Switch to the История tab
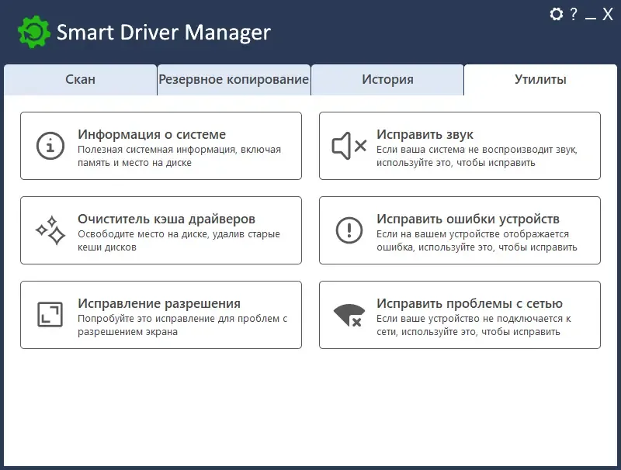621x470 pixels. 387,78
